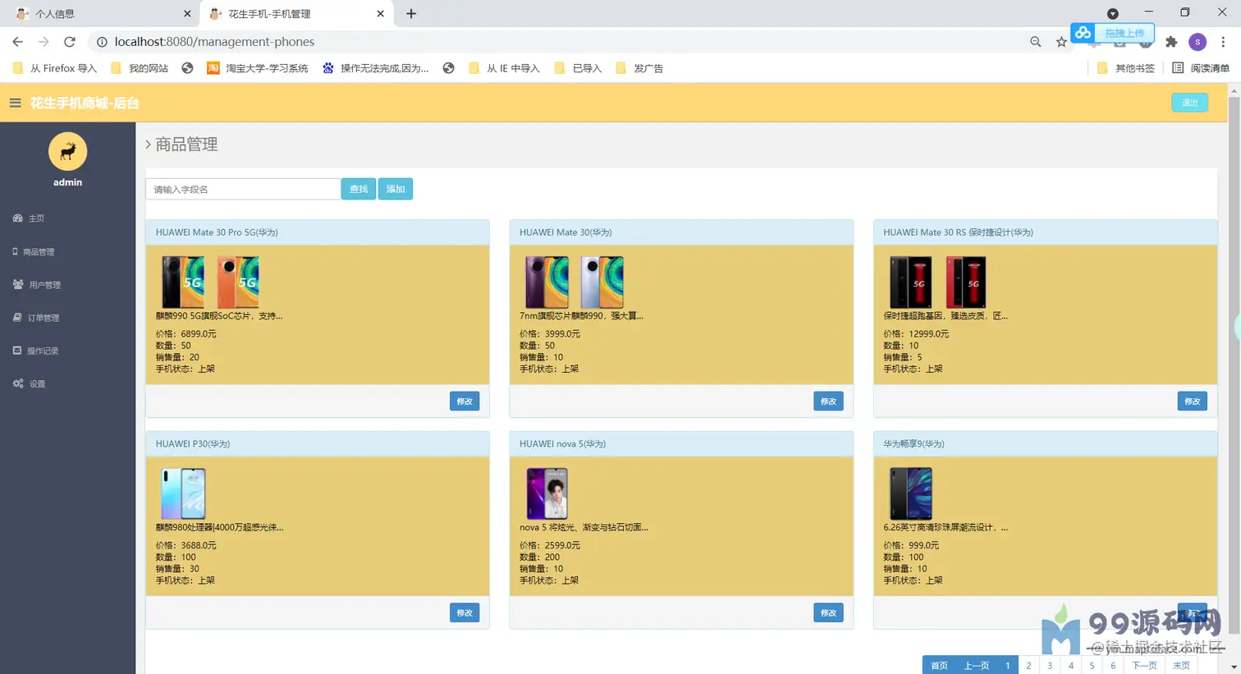The width and height of the screenshot is (1241, 674).
Task: Open a new browser tab
Action: click(x=411, y=14)
